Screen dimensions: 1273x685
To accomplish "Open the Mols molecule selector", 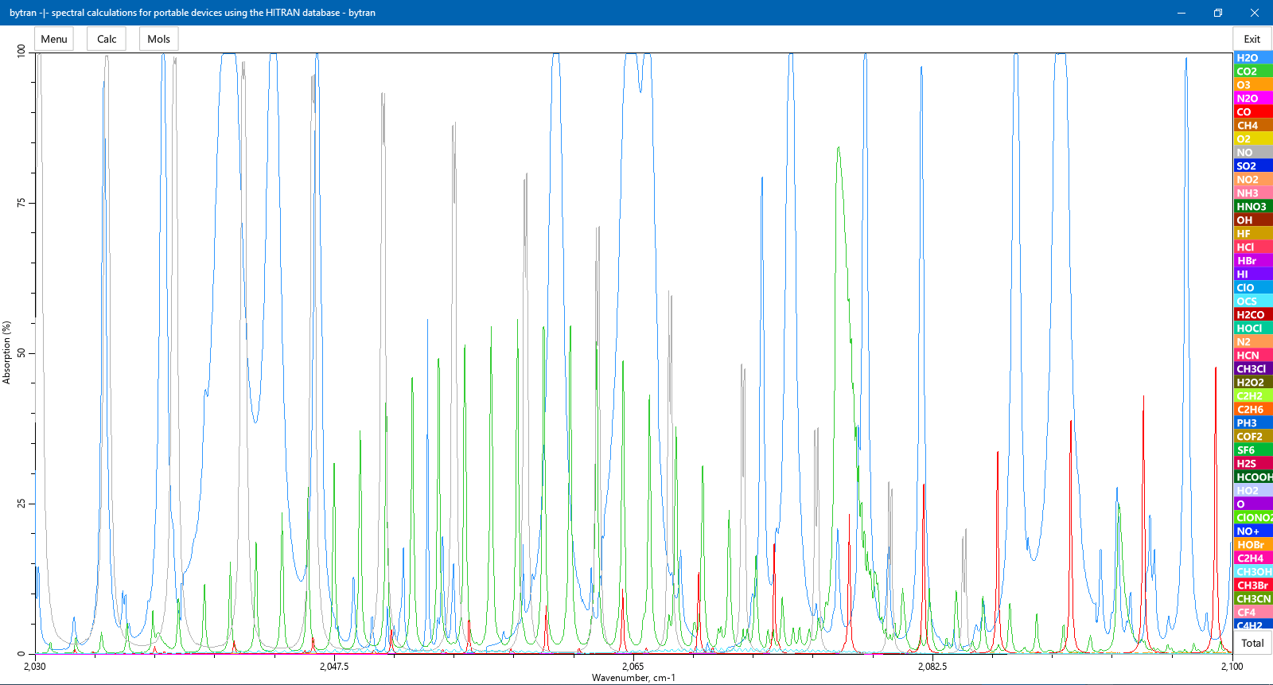I will coord(159,39).
